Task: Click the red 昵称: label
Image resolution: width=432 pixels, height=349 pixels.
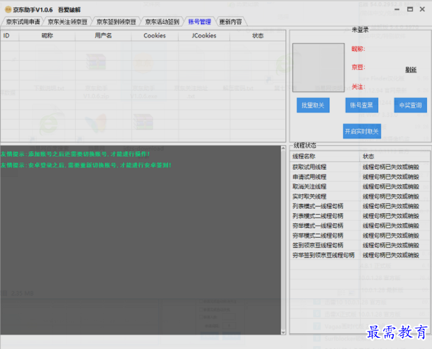Action: coord(358,49)
